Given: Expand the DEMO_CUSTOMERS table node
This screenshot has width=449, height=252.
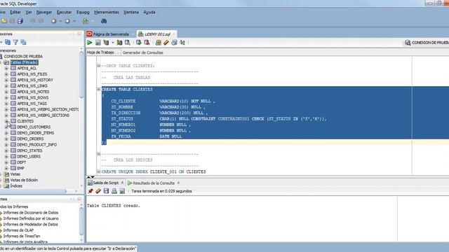Looking at the screenshot, I should (6, 127).
